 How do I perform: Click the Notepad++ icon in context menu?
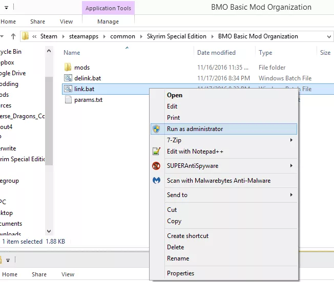tap(156, 151)
